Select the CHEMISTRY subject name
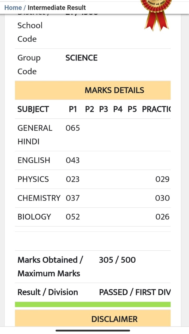The height and width of the screenshot is (334, 189). pos(39,198)
